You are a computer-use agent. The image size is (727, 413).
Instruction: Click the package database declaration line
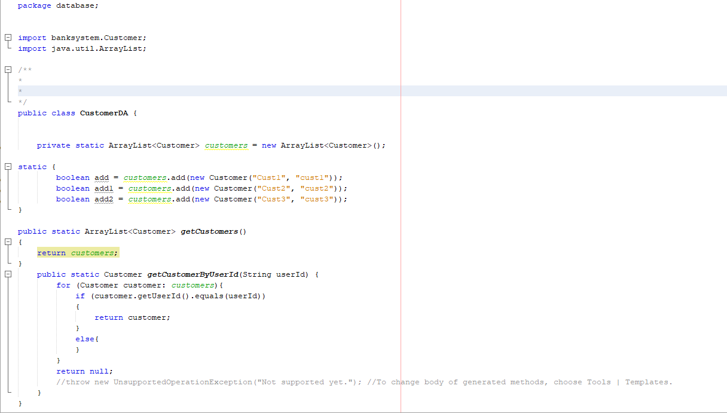tap(57, 5)
